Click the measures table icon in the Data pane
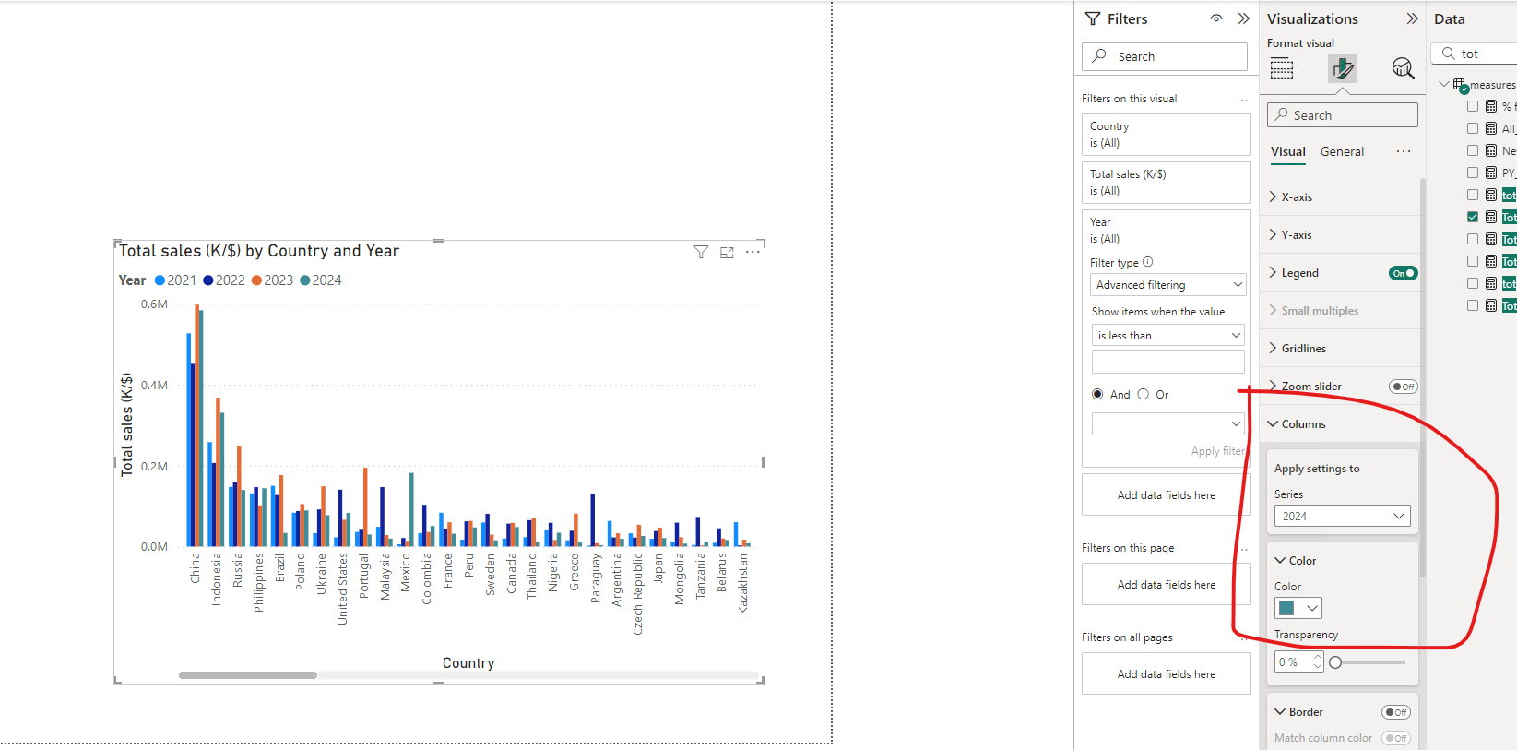Viewport: 1517px width, 750px height. coord(1461,85)
